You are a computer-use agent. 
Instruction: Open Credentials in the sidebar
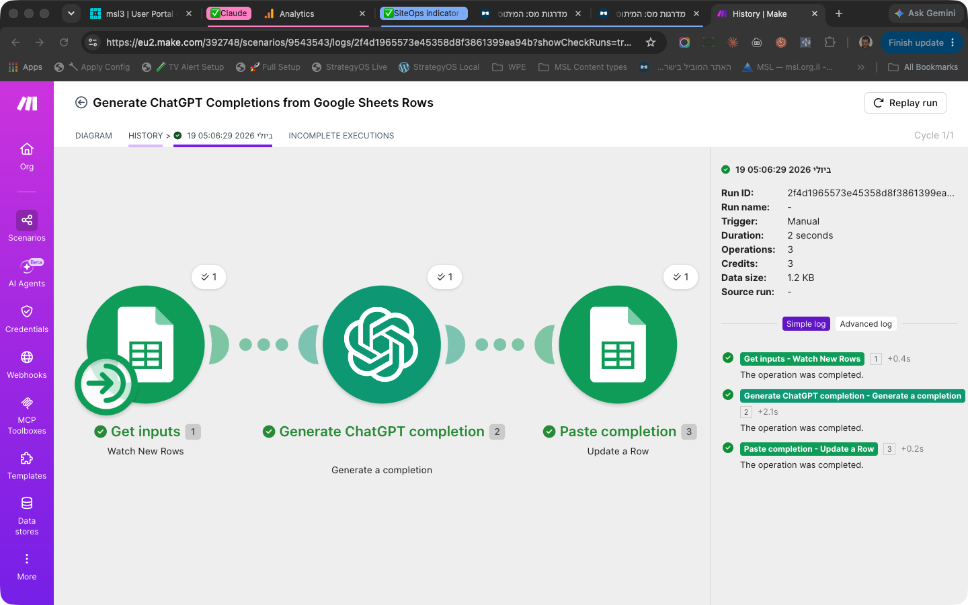click(x=27, y=319)
